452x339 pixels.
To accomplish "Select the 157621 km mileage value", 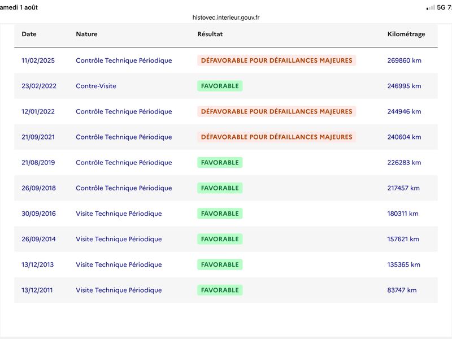I will tap(403, 239).
